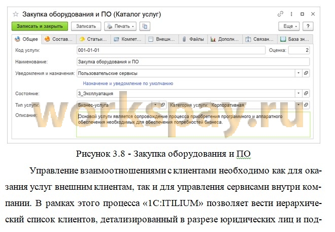
Task: Expand the Уведомления и назначения dropdown
Action: [x=298, y=73]
